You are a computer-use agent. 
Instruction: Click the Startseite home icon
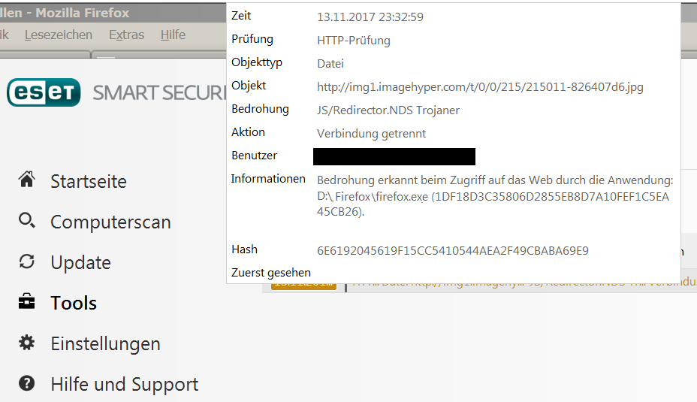[x=27, y=180]
